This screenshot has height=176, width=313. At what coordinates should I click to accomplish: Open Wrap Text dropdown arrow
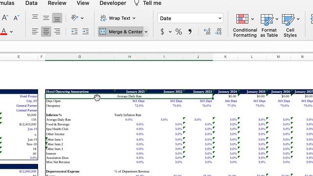click(134, 18)
